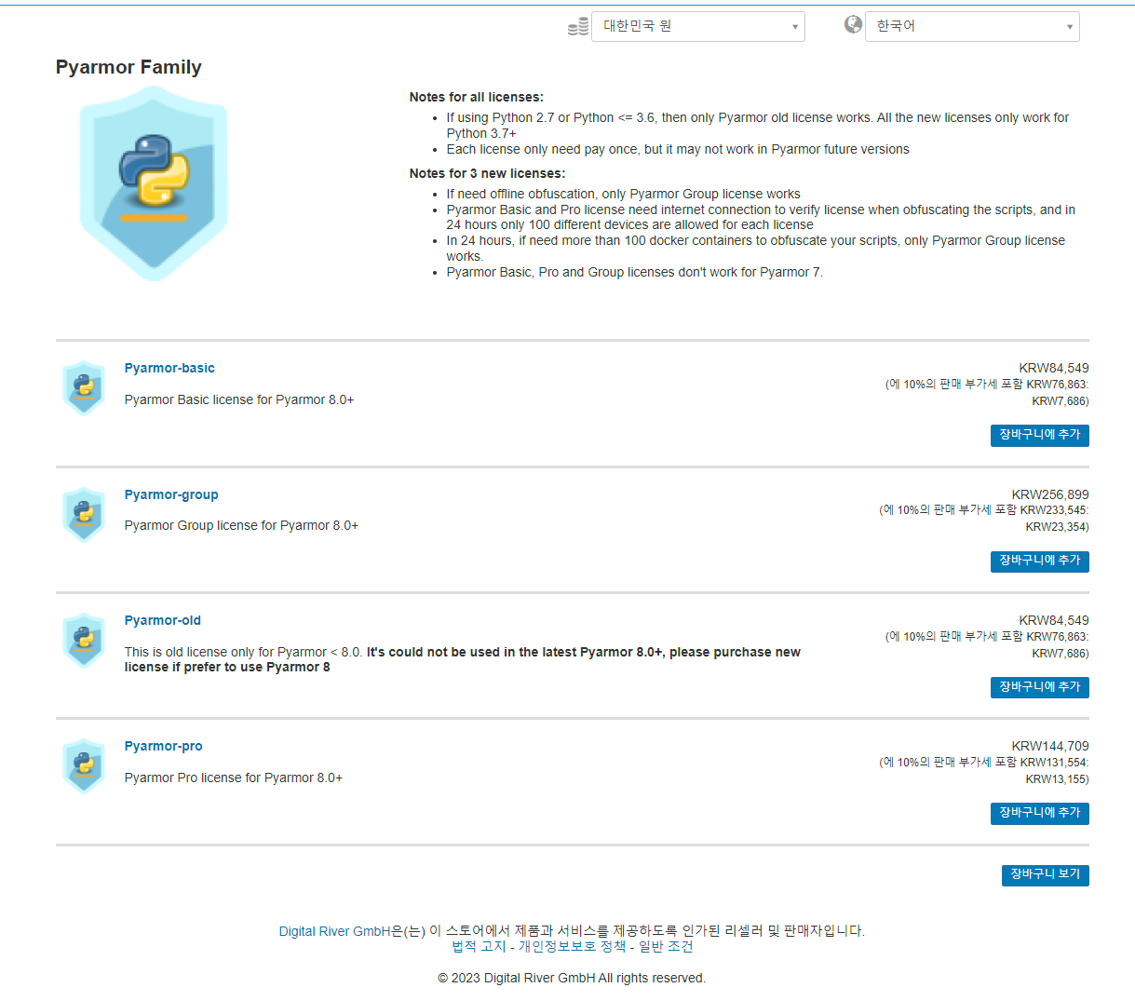
Task: Click the coin stack currency icon
Action: click(578, 26)
